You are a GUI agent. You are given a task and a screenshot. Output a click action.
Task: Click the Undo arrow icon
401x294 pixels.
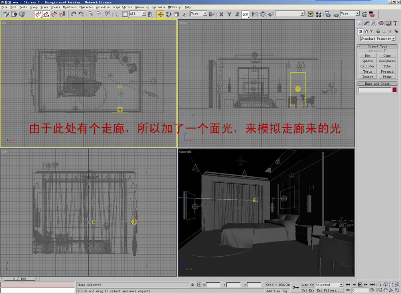click(x=73, y=14)
